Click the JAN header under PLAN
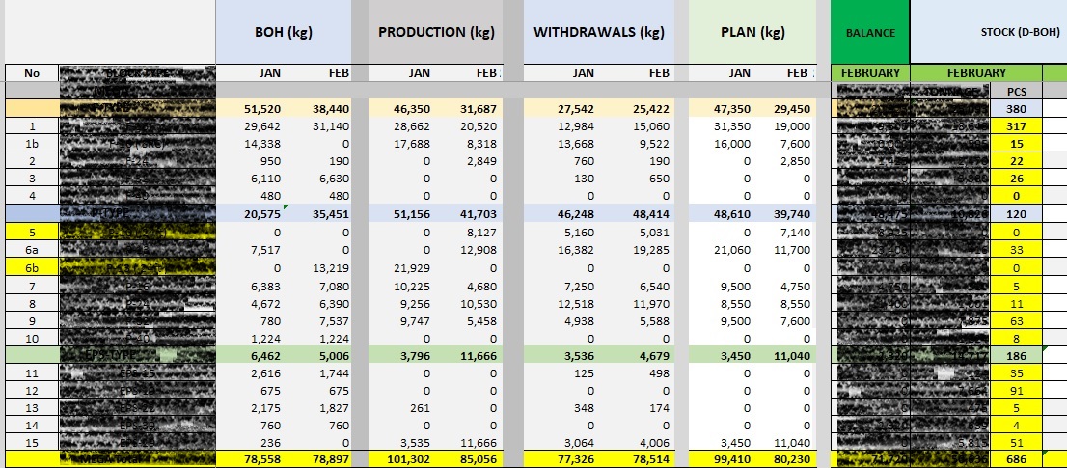 tap(738, 73)
